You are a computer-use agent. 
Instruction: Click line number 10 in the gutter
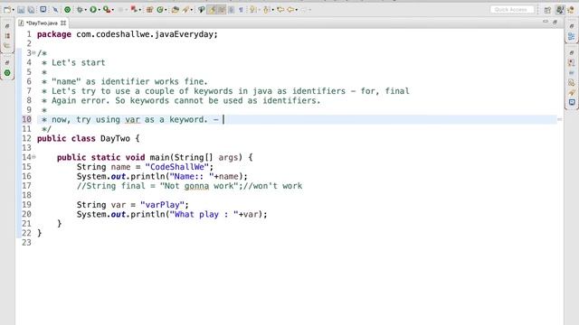(26, 119)
